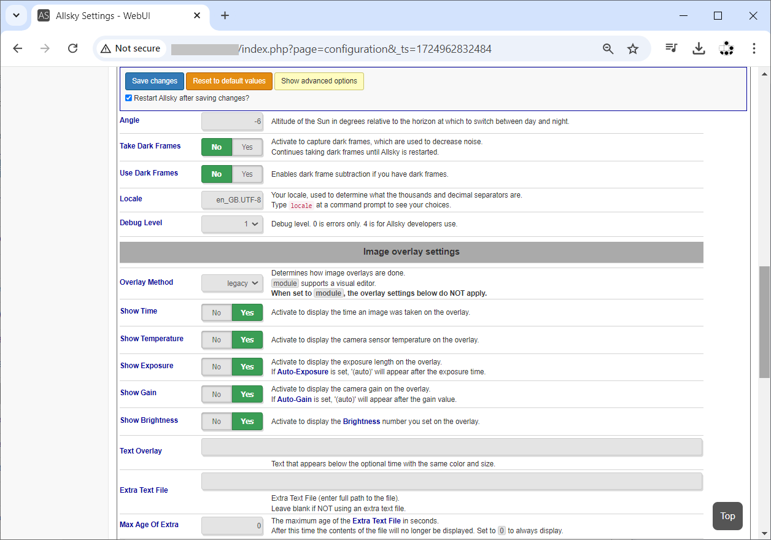Click the Locale setting label
The height and width of the screenshot is (540, 771).
pos(131,199)
